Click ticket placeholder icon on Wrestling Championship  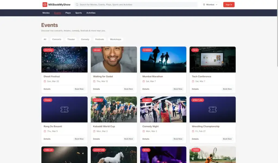pyautogui.click(x=213, y=110)
